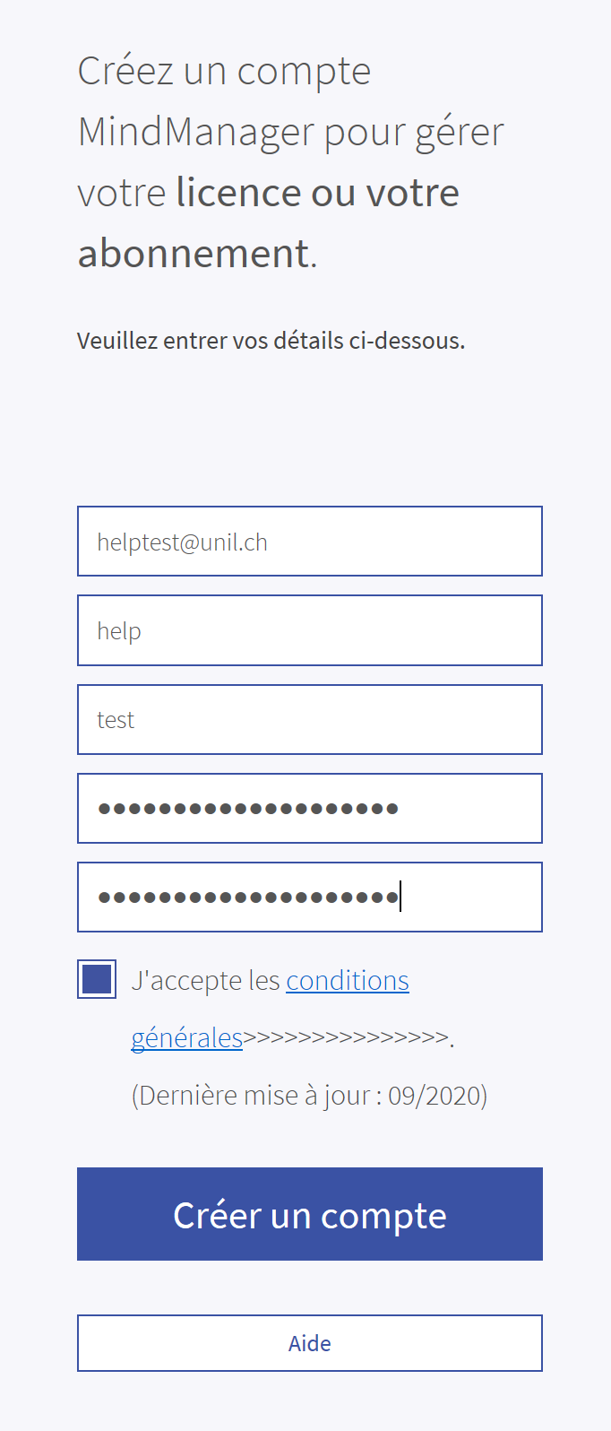
Task: Click the email field containing helptest@unil.ch
Action: point(309,542)
